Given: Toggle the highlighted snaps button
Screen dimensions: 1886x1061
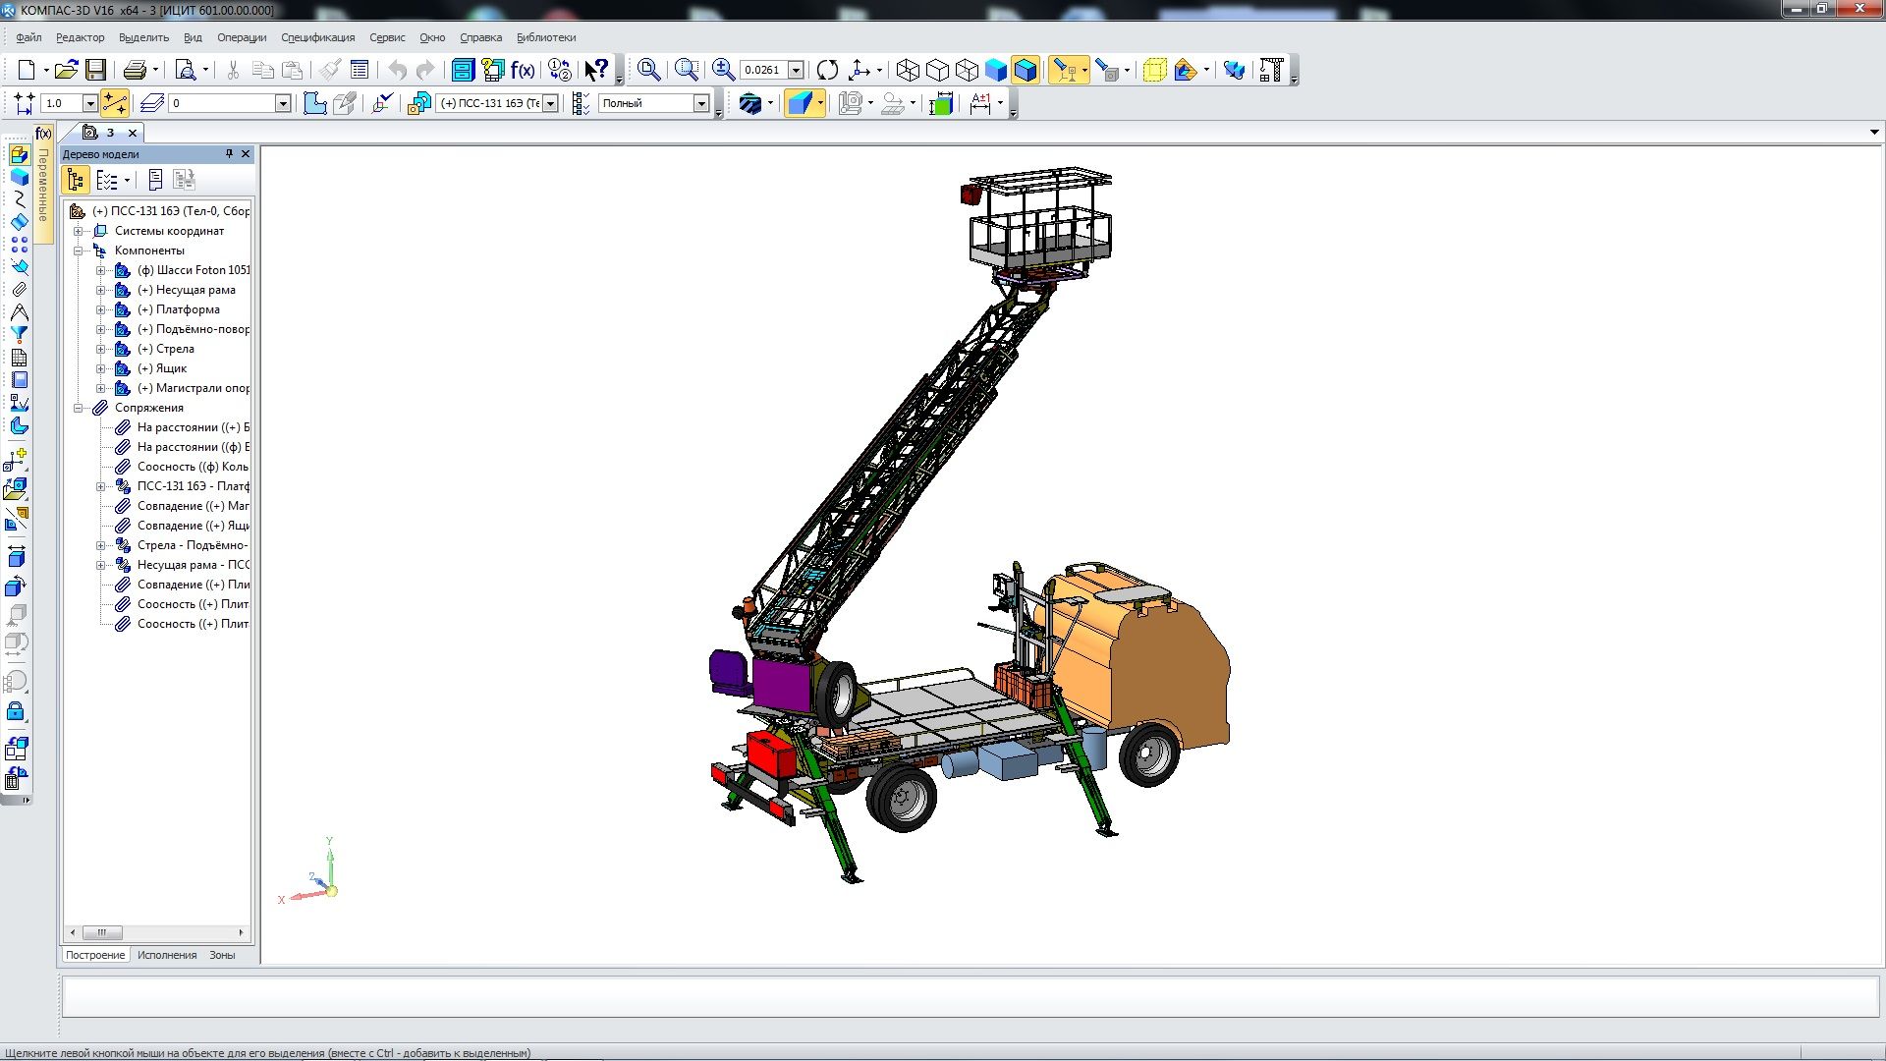Looking at the screenshot, I should click(x=115, y=103).
